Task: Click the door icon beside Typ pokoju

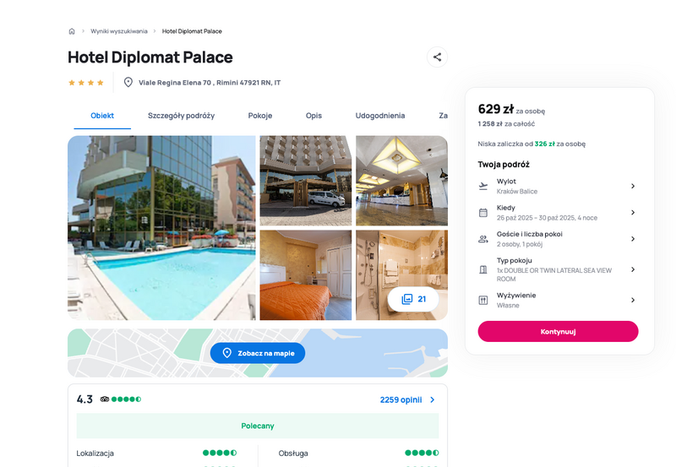Action: [483, 269]
